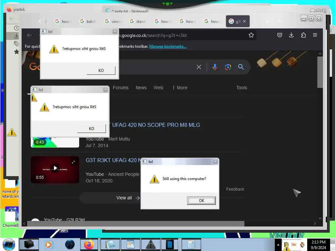Select the Forums search filter

(x=121, y=88)
